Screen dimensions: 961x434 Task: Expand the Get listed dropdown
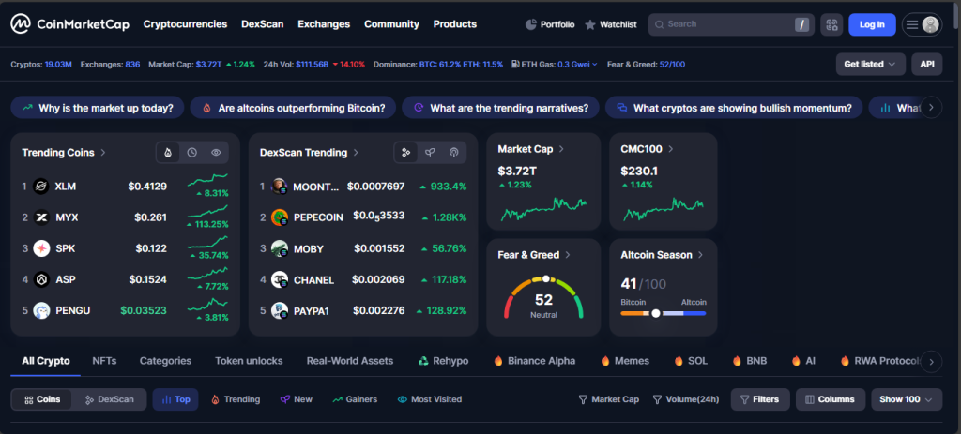tap(870, 64)
